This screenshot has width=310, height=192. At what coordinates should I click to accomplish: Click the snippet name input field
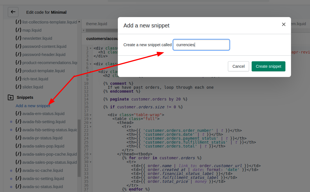(201, 45)
